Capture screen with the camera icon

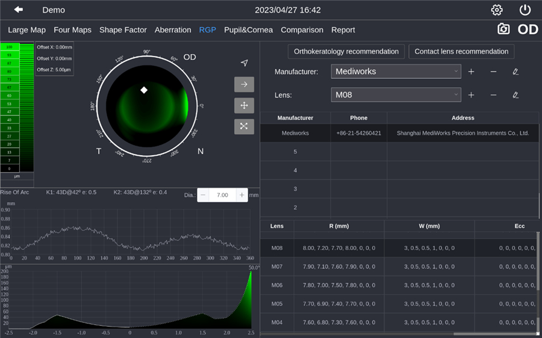pyautogui.click(x=503, y=29)
